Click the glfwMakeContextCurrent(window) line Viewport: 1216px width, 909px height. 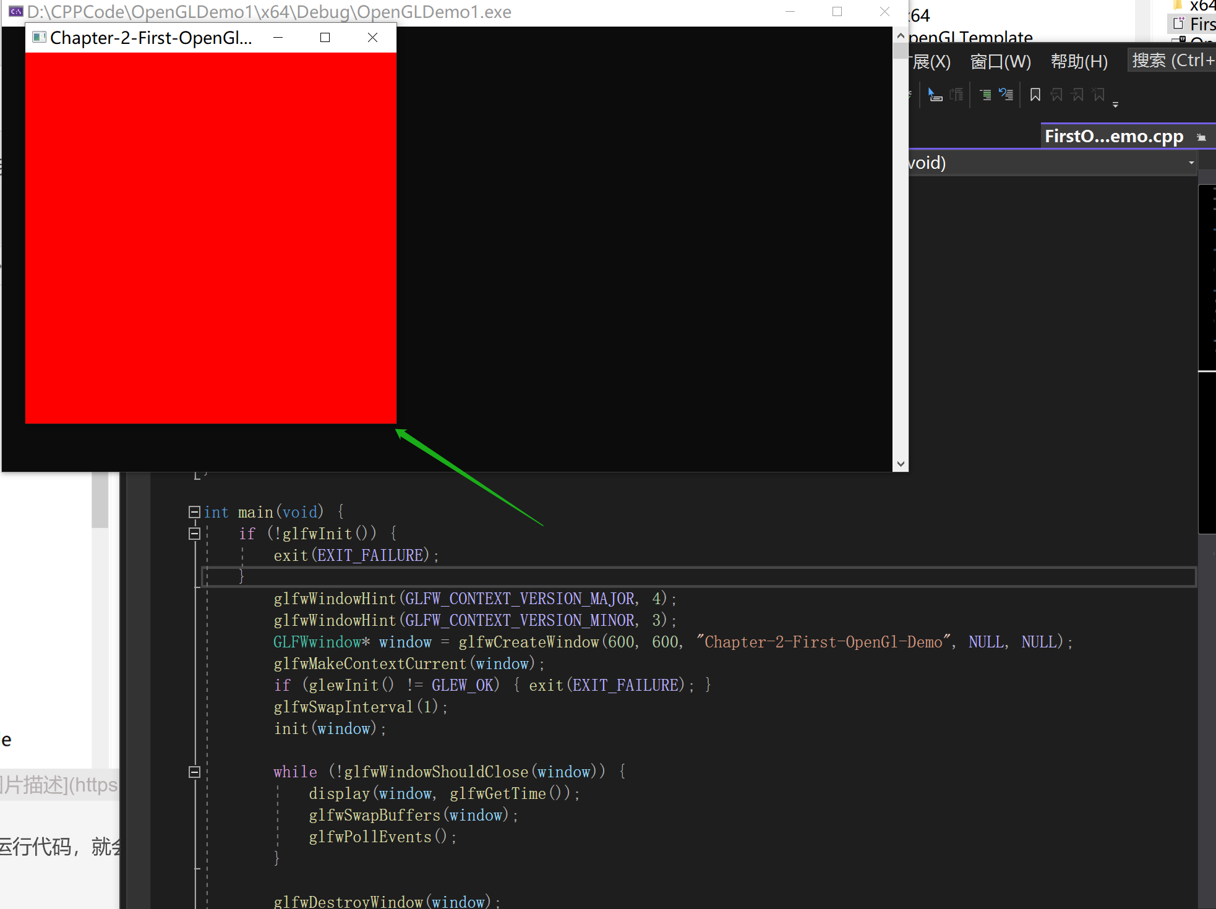click(409, 664)
